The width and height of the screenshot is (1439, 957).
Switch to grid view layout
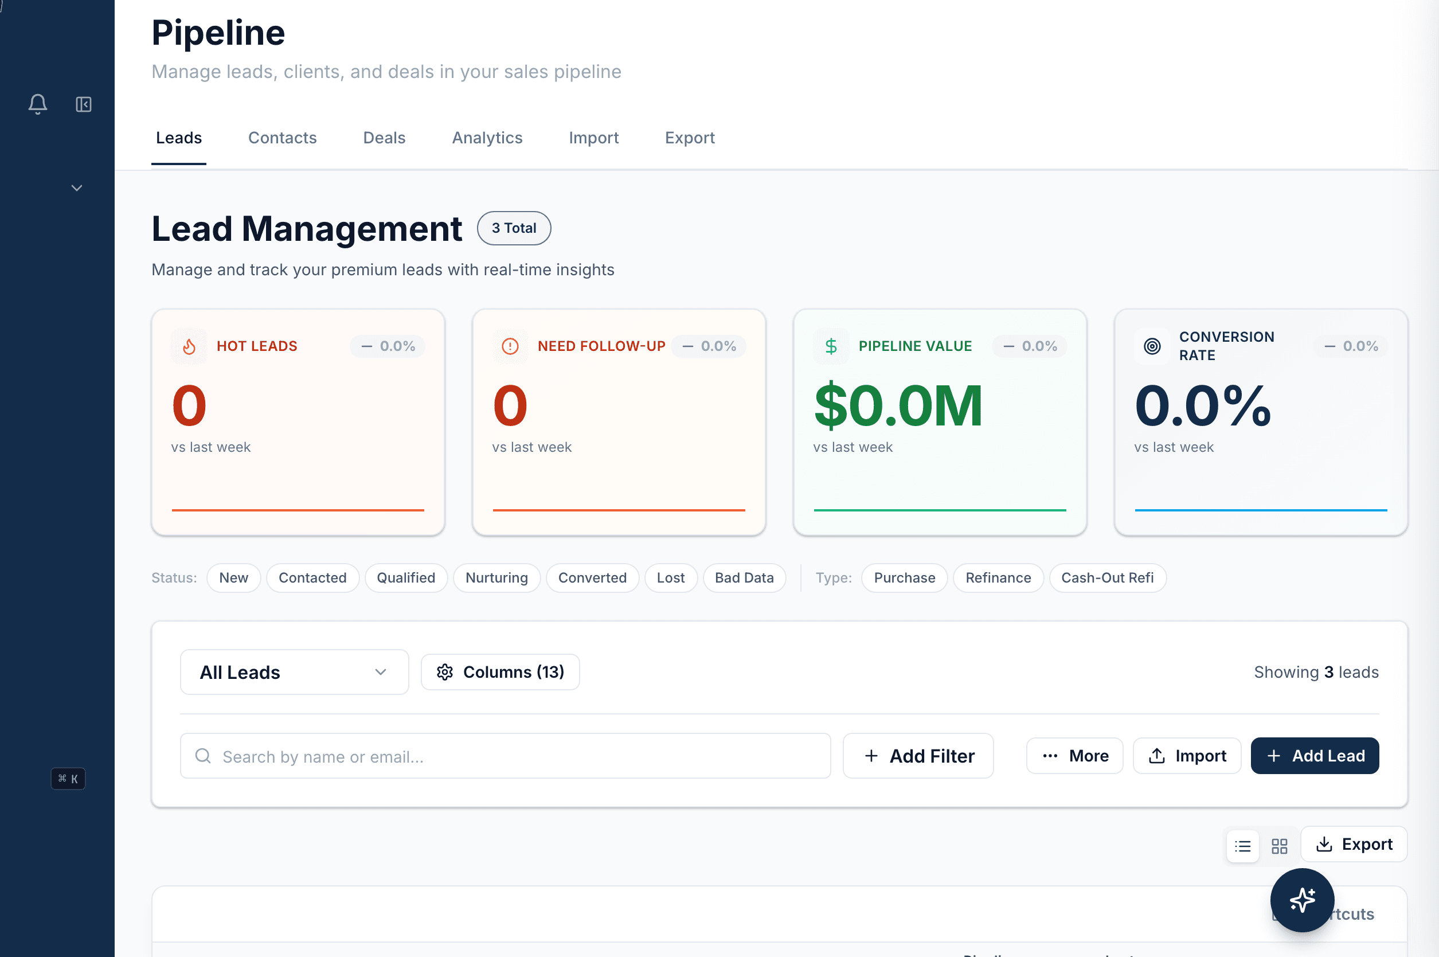tap(1279, 845)
